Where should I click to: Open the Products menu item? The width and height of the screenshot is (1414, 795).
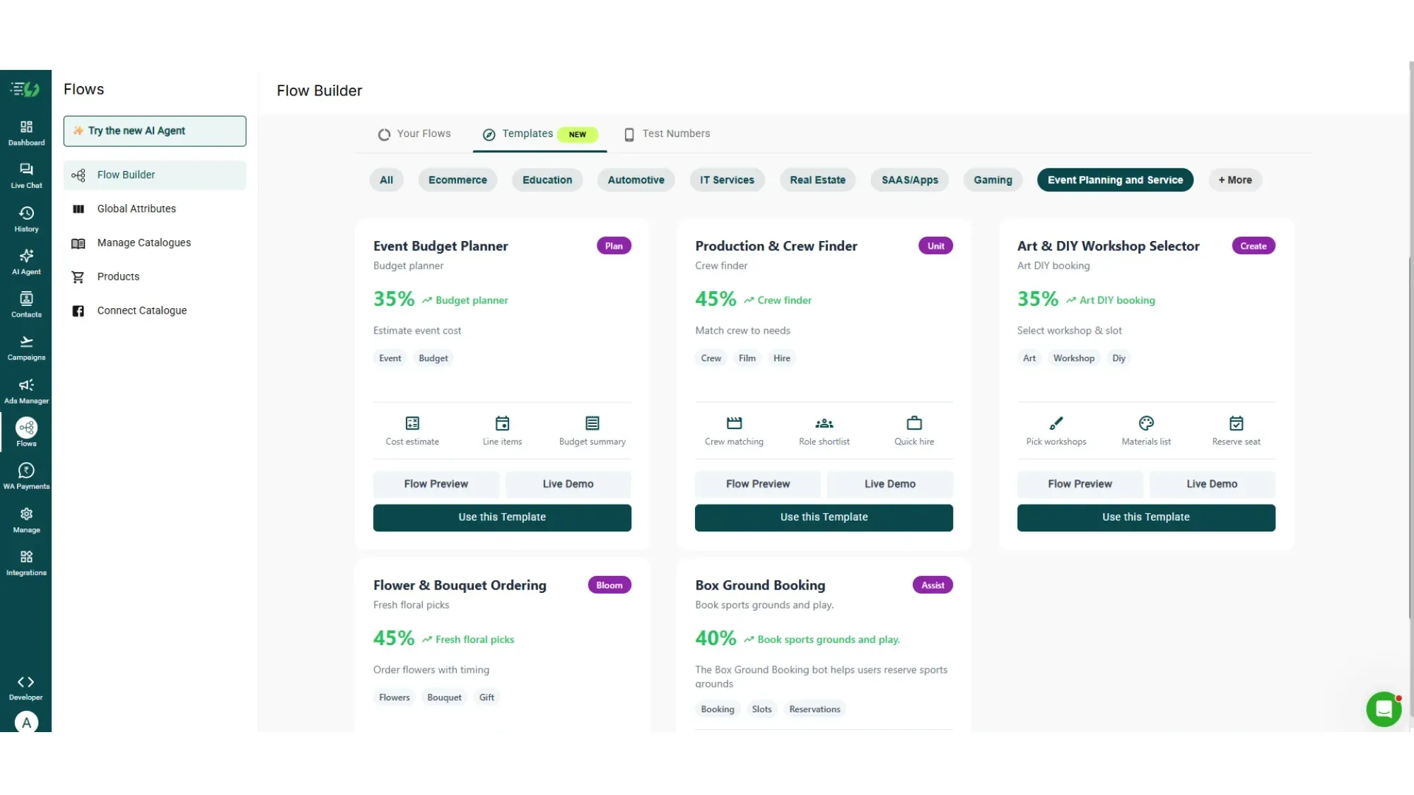pyautogui.click(x=155, y=276)
